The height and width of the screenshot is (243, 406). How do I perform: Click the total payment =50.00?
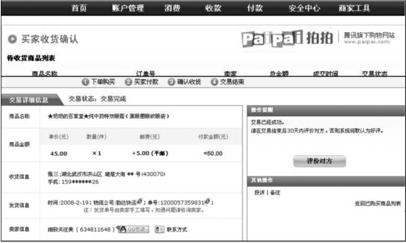point(213,153)
